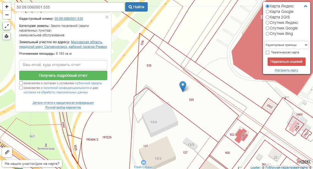Click Поделиться ссылкой red button

[286, 62]
